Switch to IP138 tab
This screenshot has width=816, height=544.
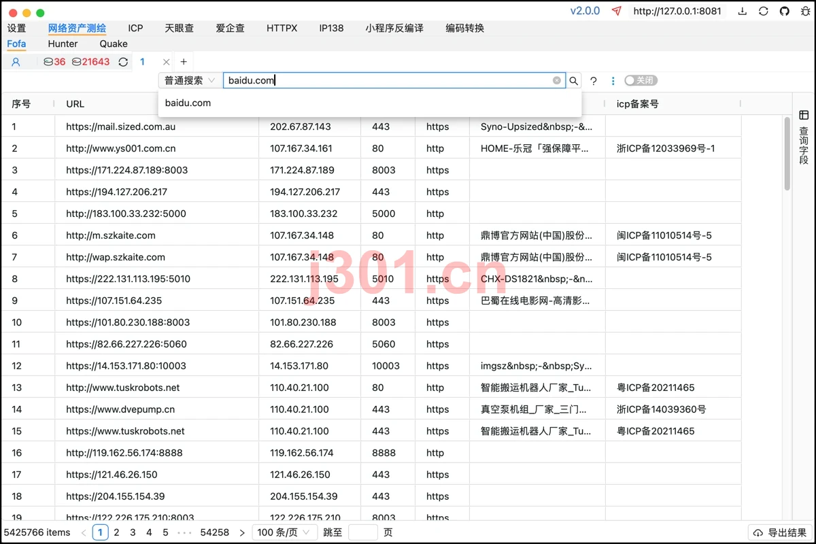[x=331, y=28]
